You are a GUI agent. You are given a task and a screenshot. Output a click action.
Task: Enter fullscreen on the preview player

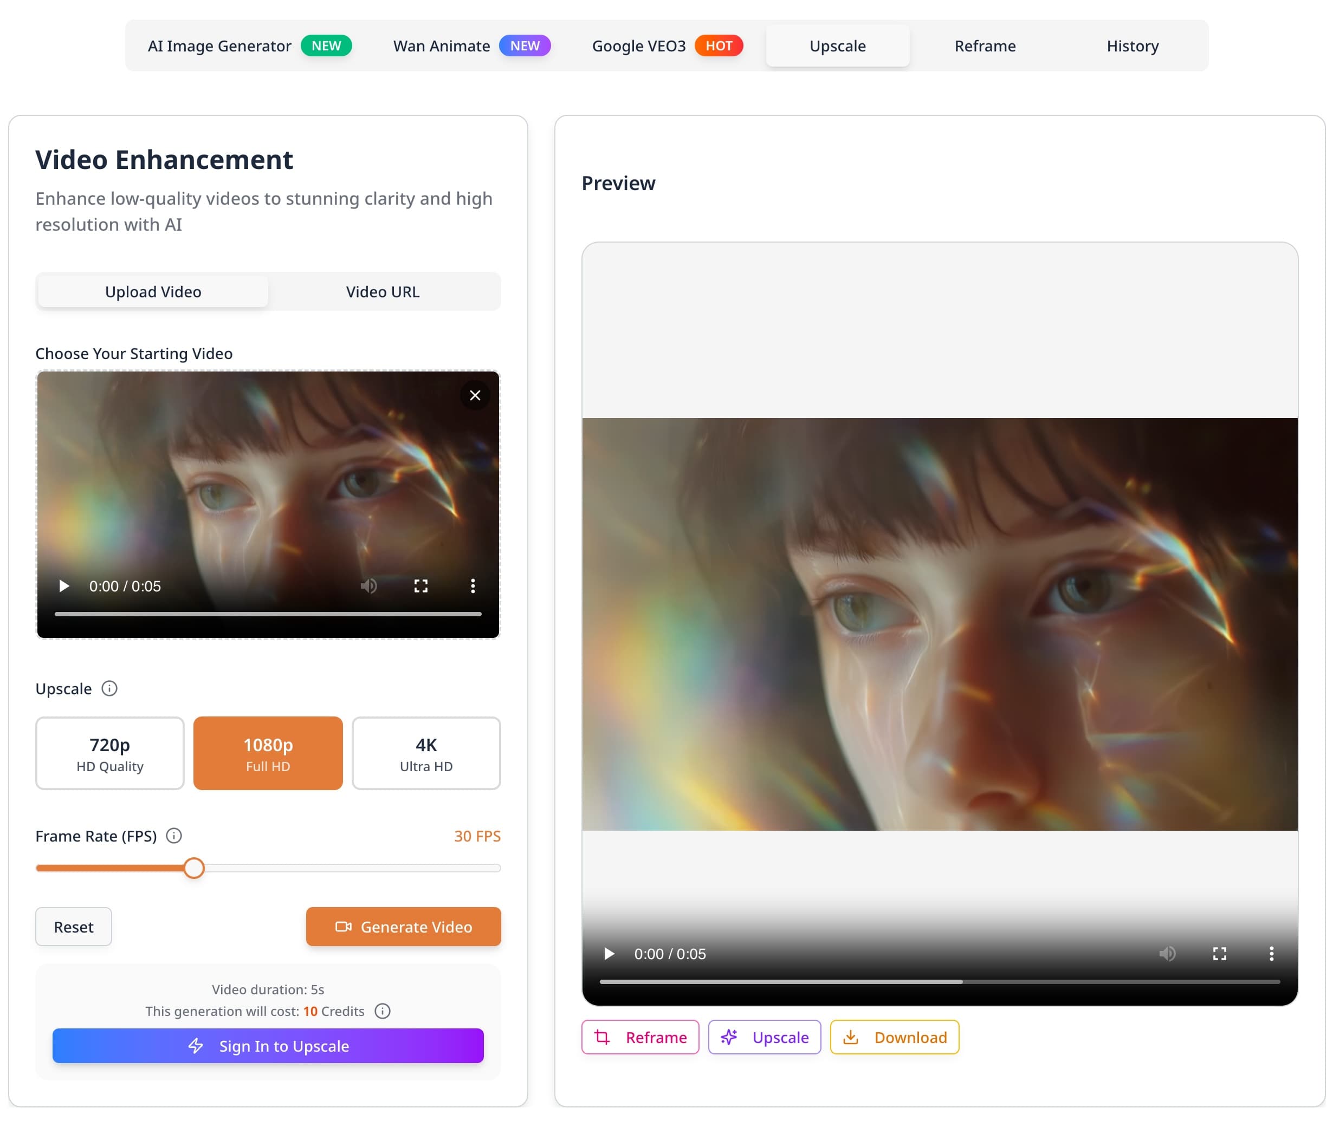pyautogui.click(x=1220, y=954)
